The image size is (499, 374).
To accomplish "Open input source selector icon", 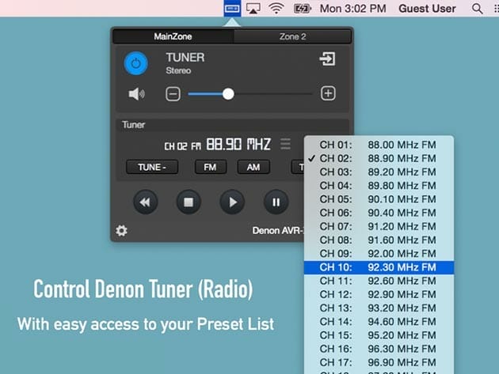I will pyautogui.click(x=326, y=59).
